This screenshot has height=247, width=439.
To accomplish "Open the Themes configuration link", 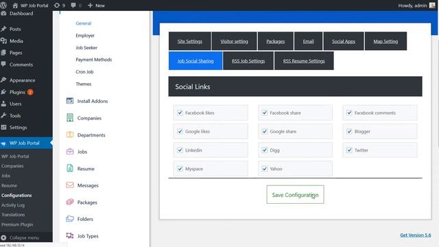I will pyautogui.click(x=84, y=84).
